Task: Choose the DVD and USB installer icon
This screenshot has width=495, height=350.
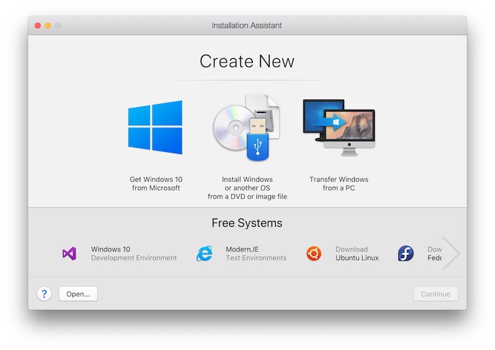Action: 246,127
